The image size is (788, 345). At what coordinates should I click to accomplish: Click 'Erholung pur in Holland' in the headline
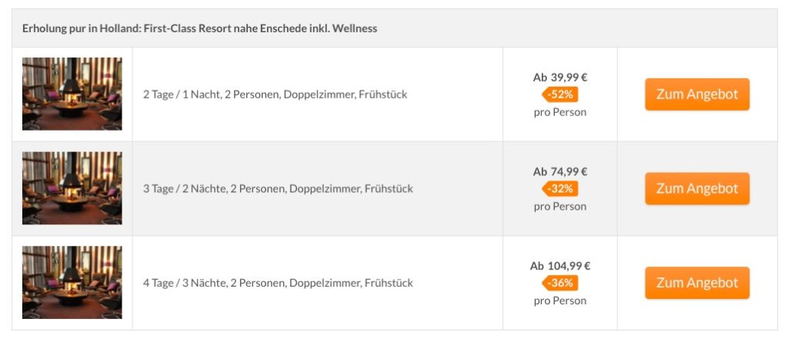click(x=82, y=28)
